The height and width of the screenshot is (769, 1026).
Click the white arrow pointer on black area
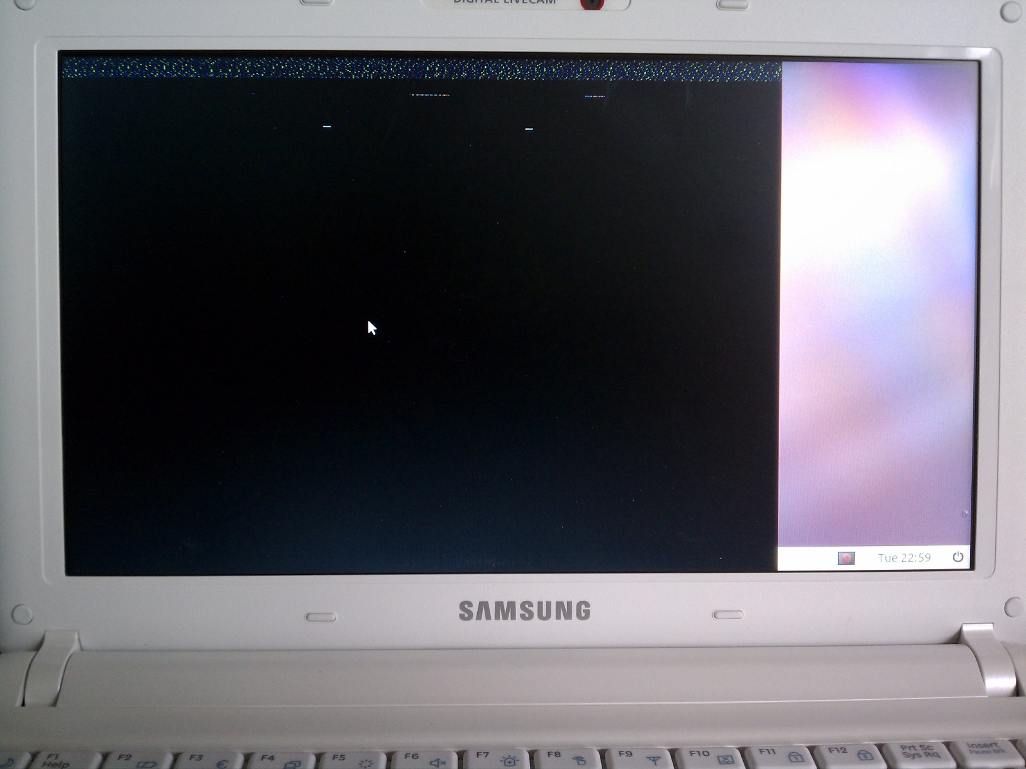(372, 327)
